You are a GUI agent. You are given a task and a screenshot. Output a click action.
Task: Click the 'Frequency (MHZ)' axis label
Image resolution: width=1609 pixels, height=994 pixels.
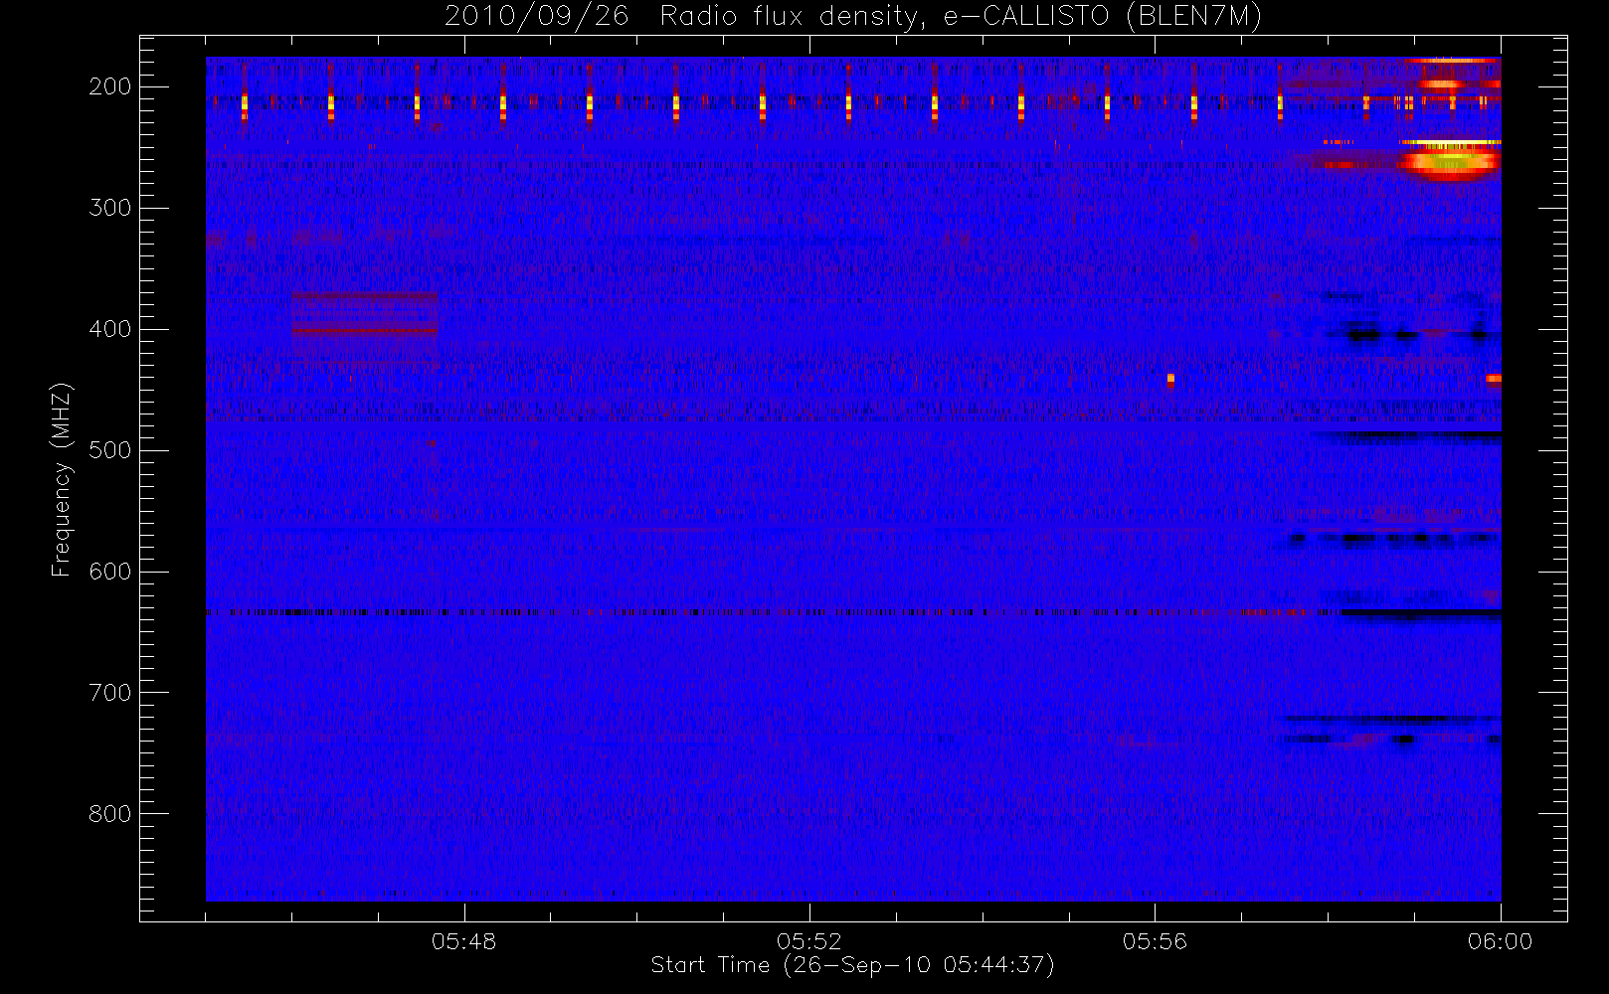pos(62,479)
